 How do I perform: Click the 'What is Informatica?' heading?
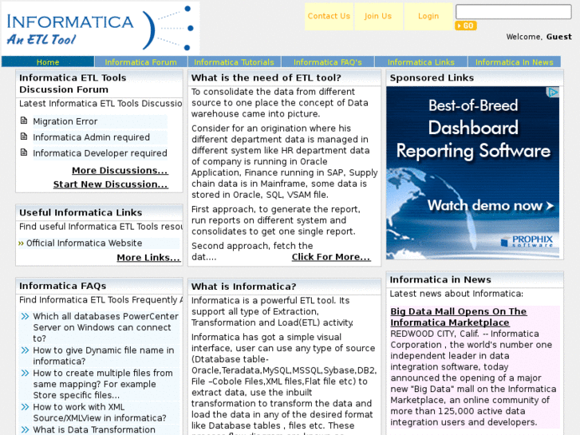point(244,287)
